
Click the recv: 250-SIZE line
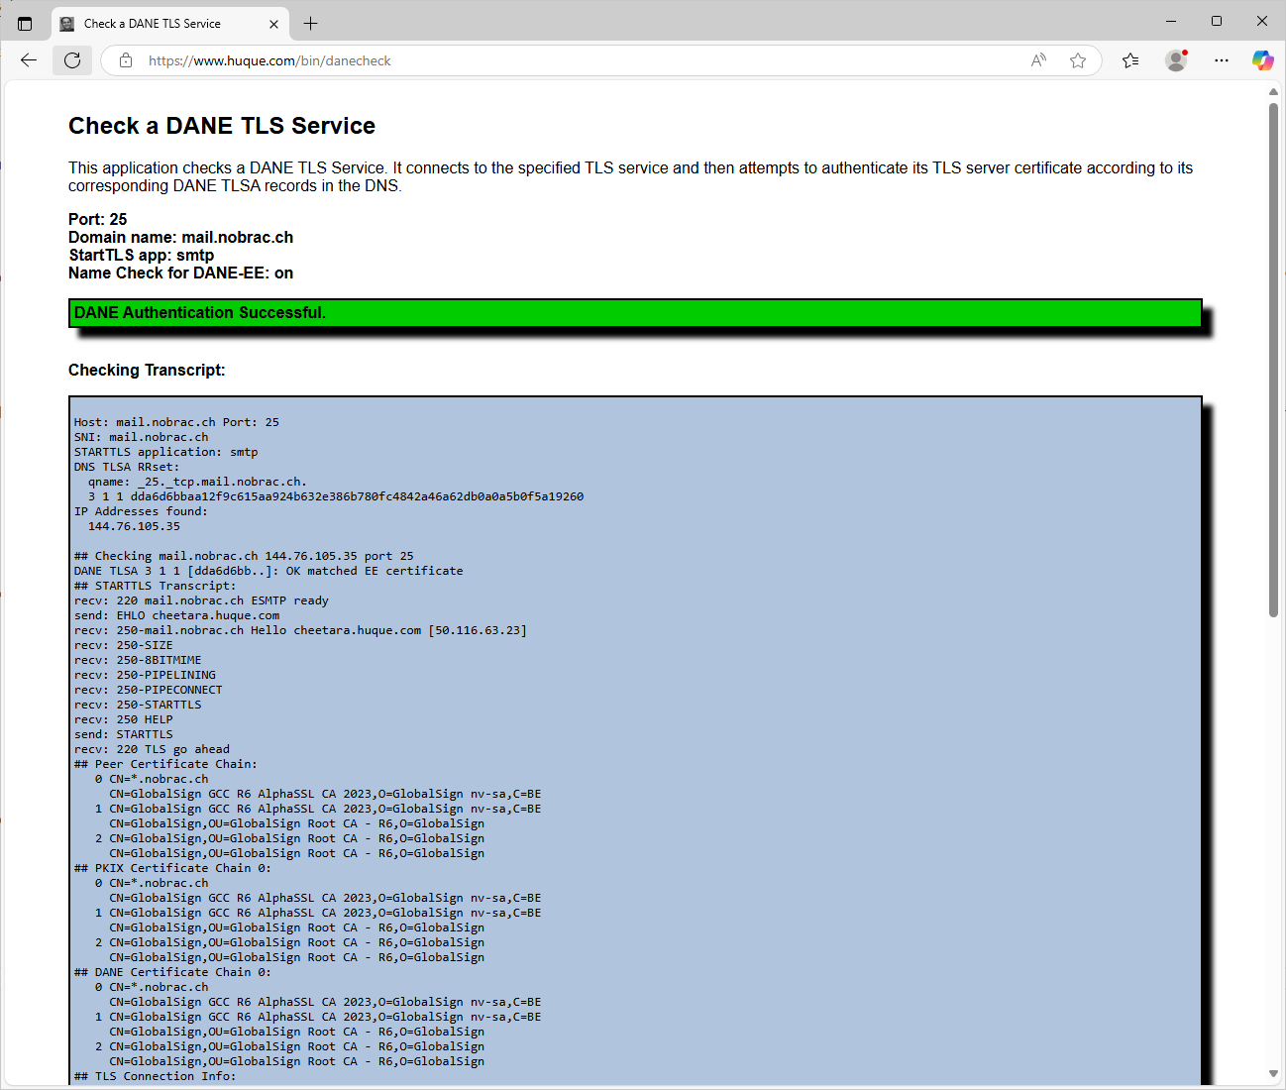click(x=123, y=645)
